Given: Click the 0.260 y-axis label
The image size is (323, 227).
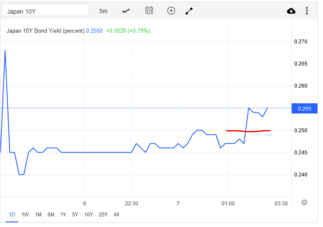Looking at the screenshot, I should (301, 86).
